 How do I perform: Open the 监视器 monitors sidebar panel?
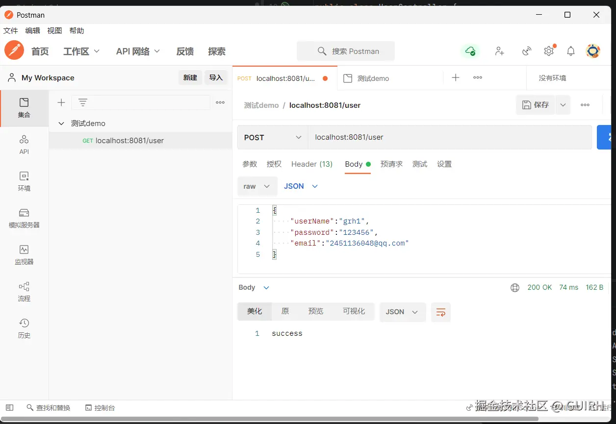(x=24, y=255)
